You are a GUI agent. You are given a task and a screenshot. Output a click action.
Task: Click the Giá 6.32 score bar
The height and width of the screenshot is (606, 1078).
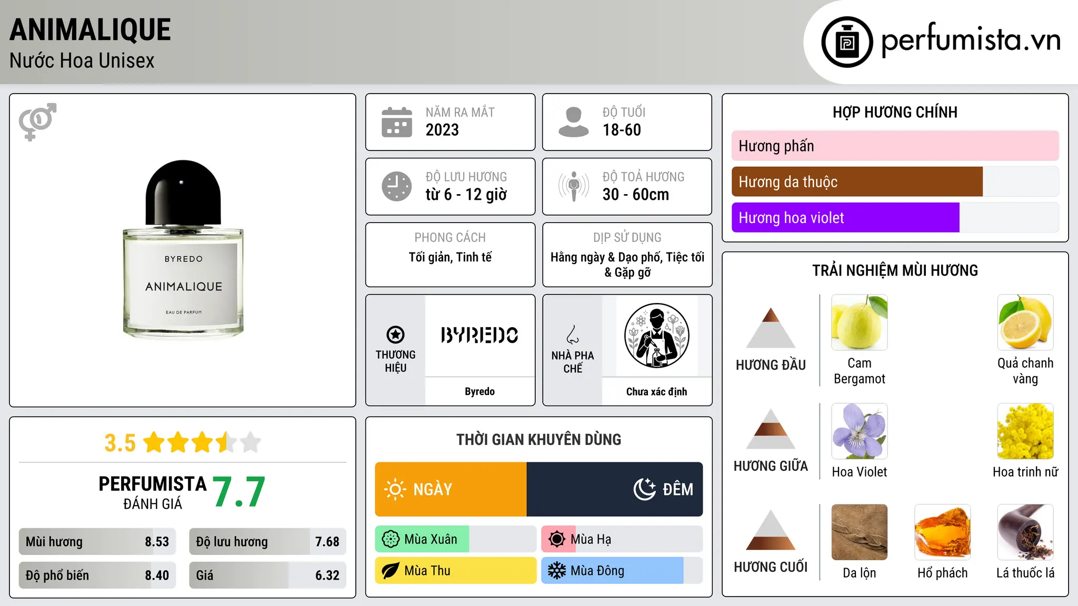268,575
